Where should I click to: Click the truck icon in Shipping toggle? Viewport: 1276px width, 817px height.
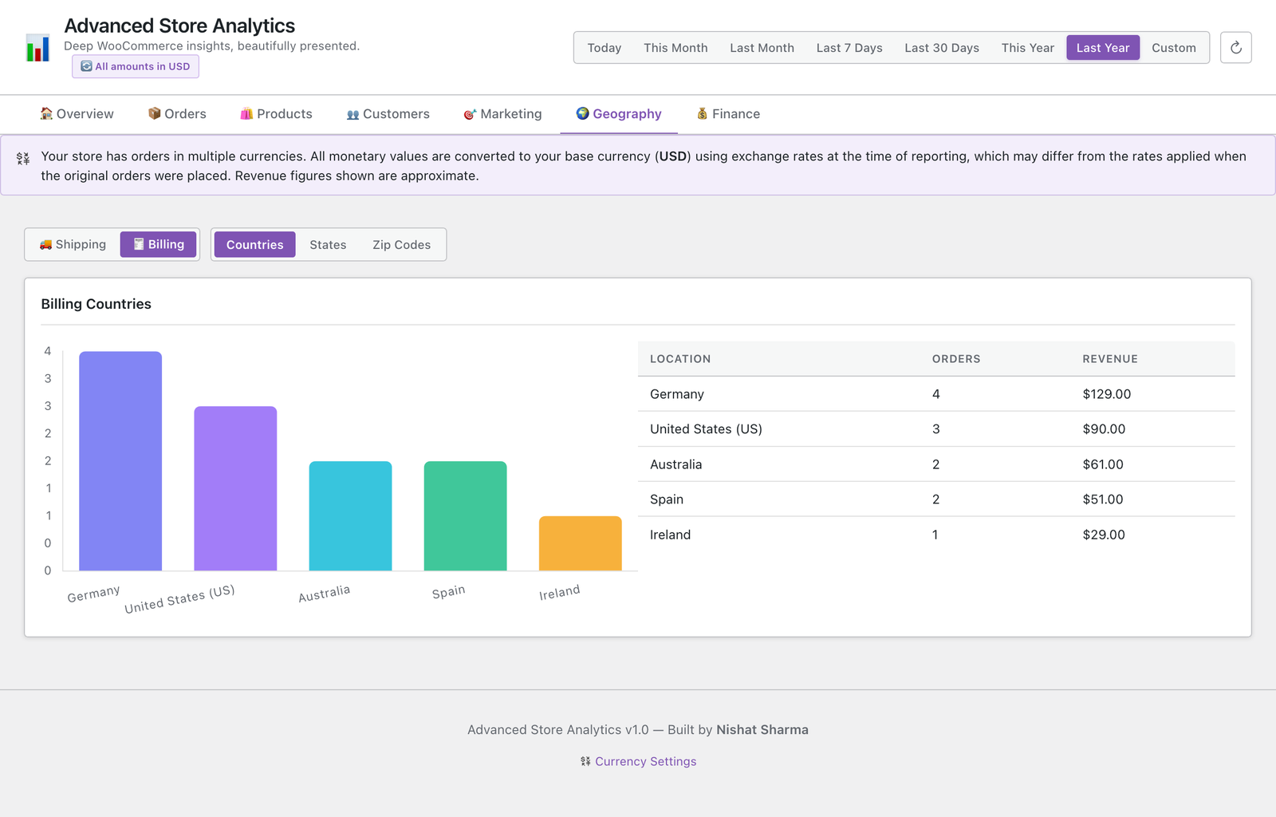[46, 245]
